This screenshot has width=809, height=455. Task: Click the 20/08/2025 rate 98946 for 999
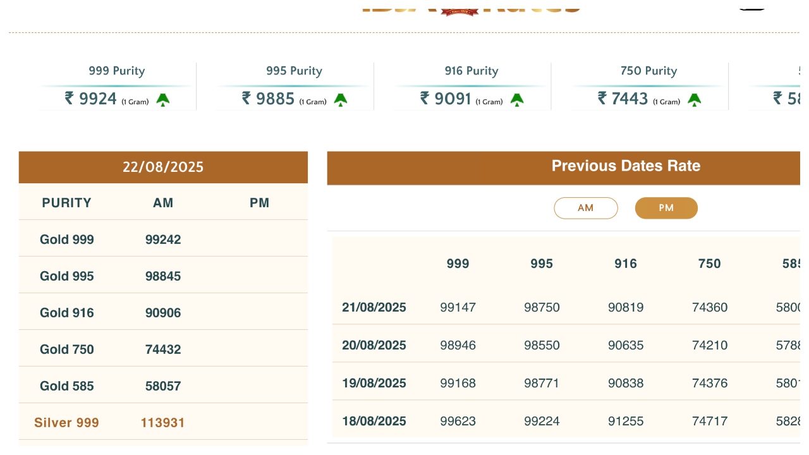coord(458,346)
